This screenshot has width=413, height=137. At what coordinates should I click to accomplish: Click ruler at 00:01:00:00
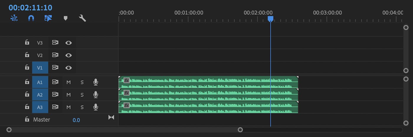pos(189,13)
